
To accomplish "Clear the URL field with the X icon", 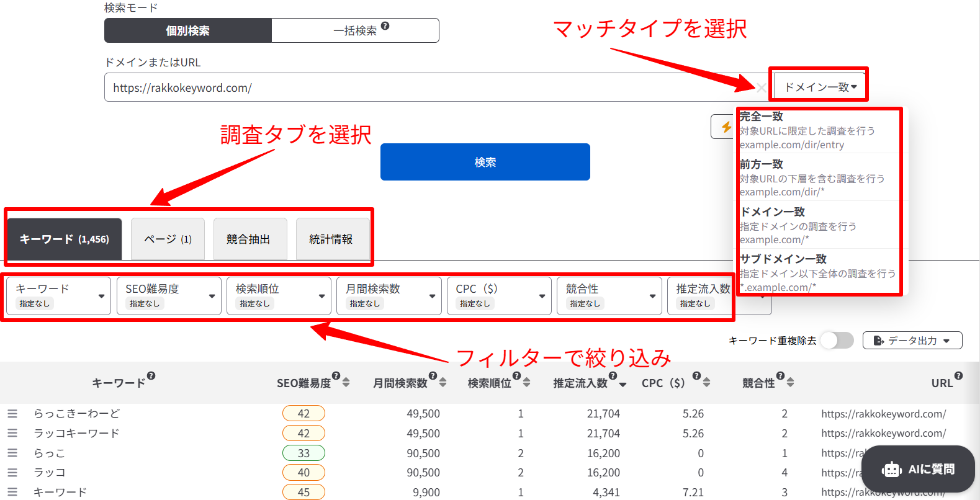I will [761, 87].
